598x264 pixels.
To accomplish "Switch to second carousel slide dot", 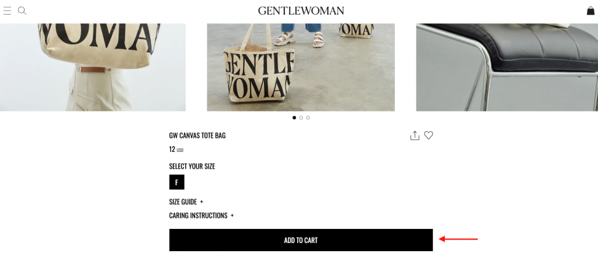I will pos(301,117).
